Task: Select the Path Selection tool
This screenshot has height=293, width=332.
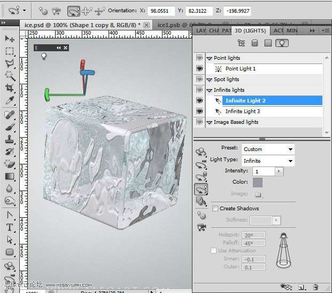Action: click(10, 240)
